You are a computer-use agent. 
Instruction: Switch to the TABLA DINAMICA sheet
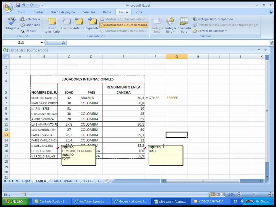point(65,181)
